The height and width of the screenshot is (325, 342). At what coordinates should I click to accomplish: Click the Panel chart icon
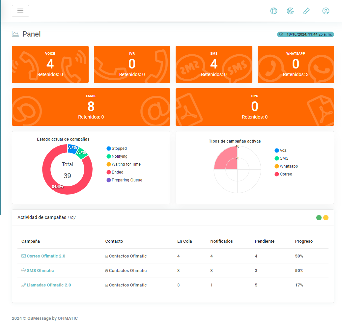coord(15,34)
